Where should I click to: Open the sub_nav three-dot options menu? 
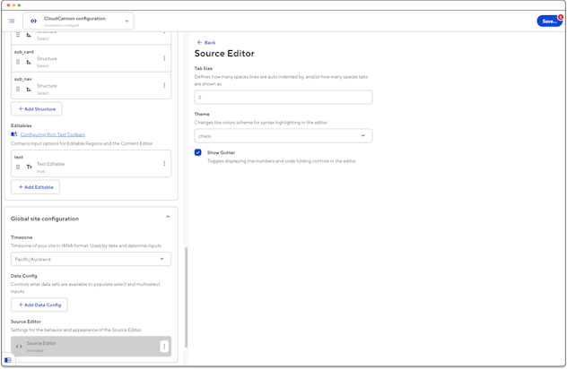pos(164,85)
